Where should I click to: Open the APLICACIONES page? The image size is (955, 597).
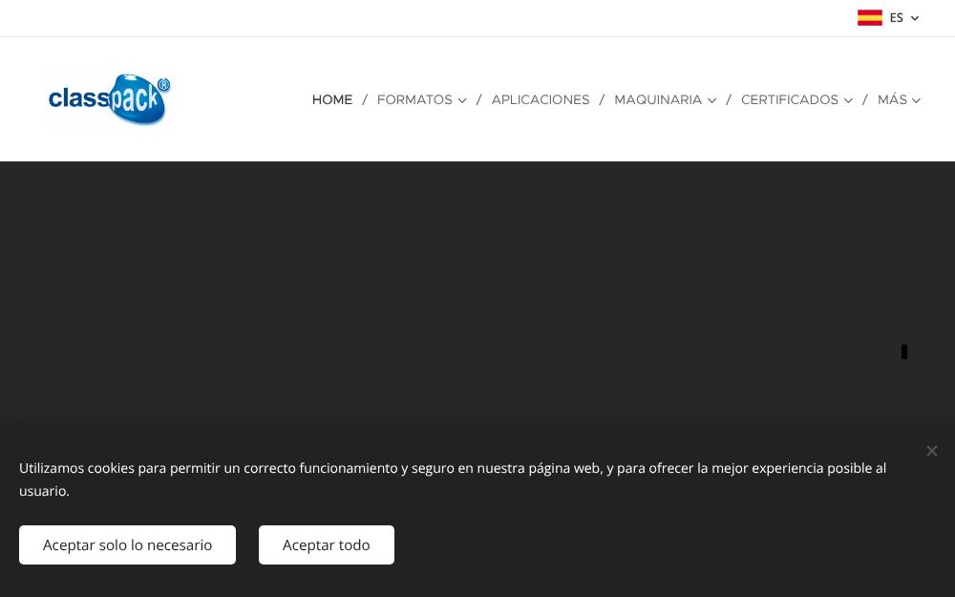pos(541,99)
